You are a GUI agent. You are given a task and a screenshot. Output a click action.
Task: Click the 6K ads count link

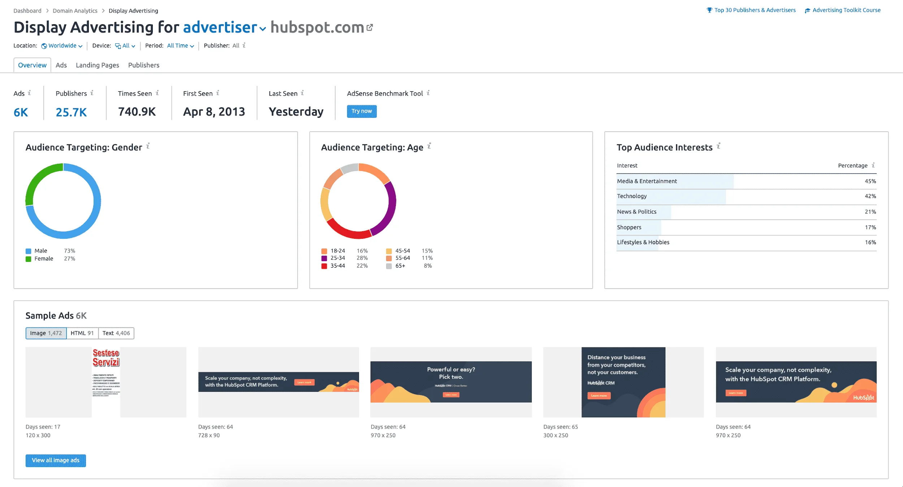point(21,112)
